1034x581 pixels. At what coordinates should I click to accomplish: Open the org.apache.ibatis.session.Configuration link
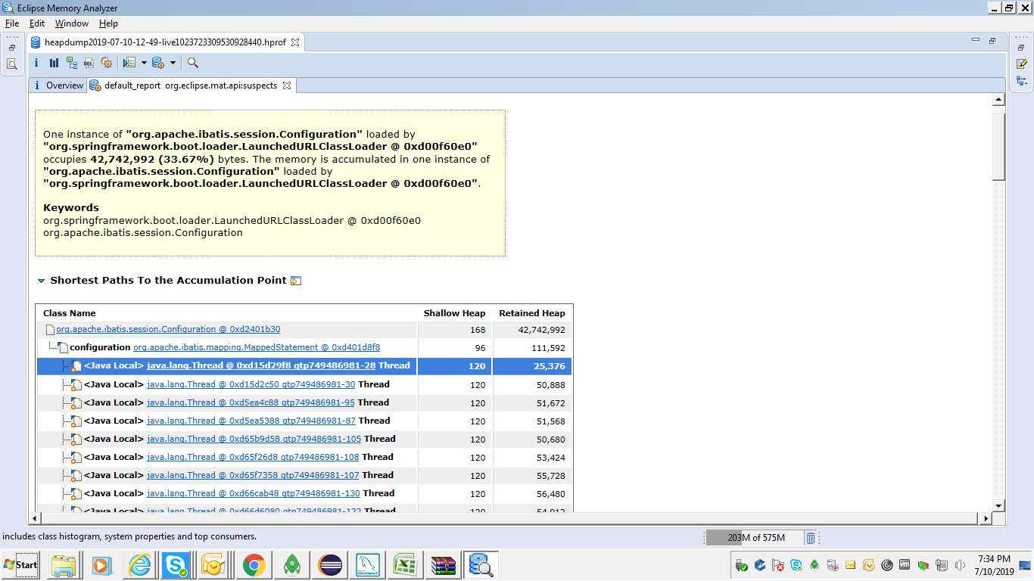tap(167, 330)
